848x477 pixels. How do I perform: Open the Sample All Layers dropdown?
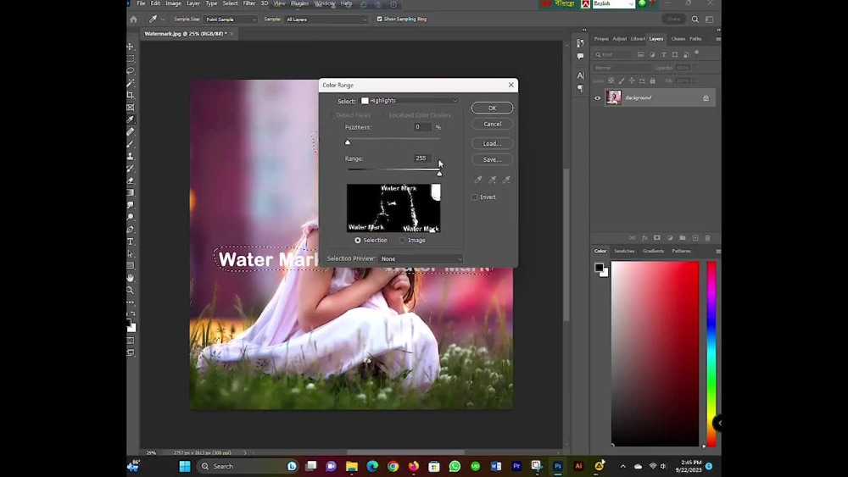[326, 19]
